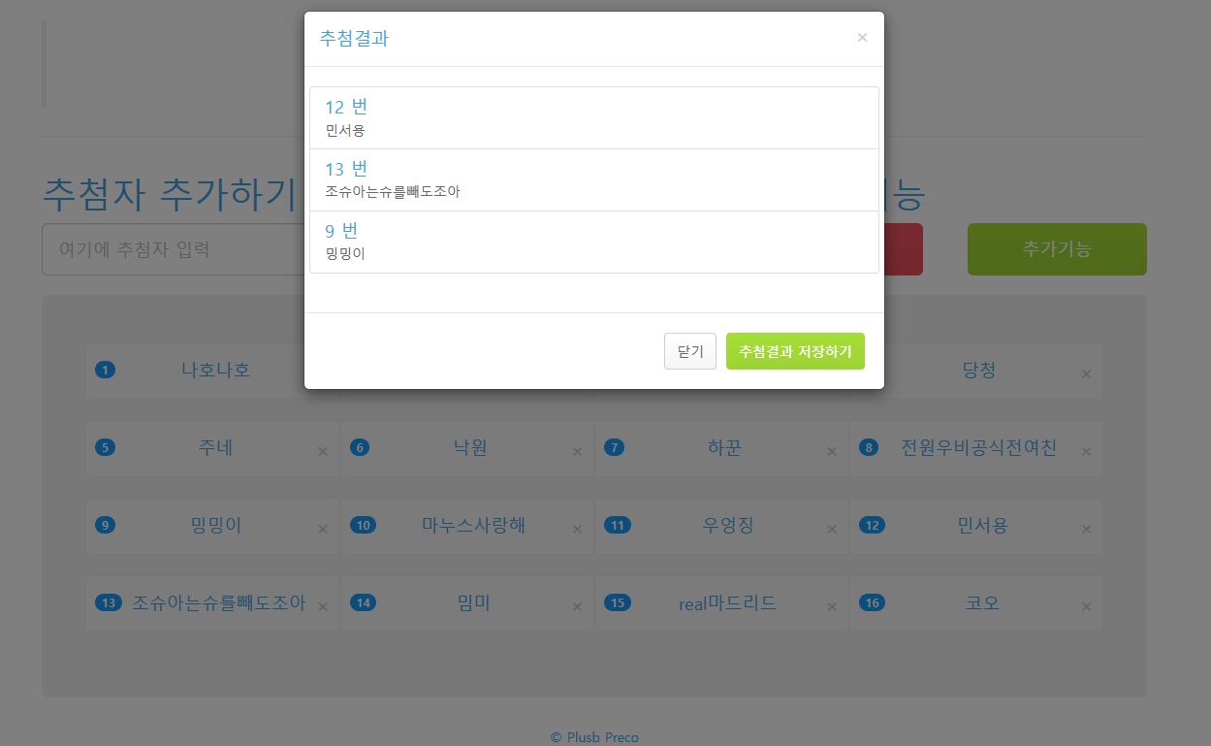Remove 마누스사랑해 entry via X icon
Viewport: 1211px width, 746px height.
pos(577,529)
